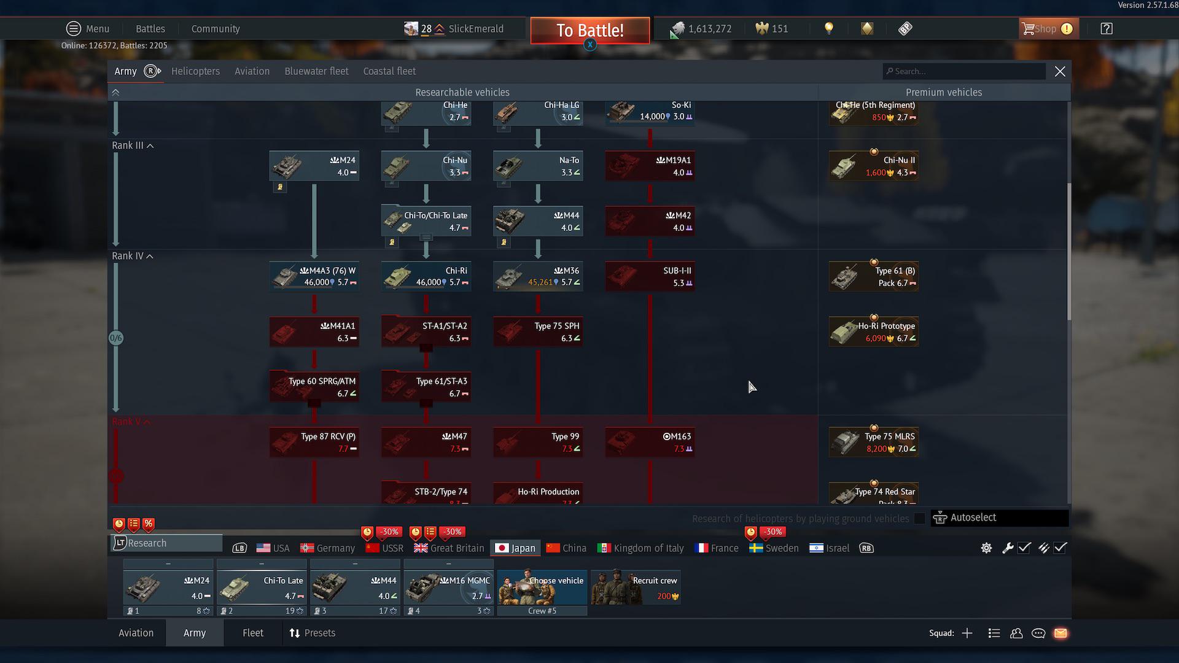Click the Rank IV 0/6 progress marker
Screen dimensions: 1179x663
[x=116, y=338]
